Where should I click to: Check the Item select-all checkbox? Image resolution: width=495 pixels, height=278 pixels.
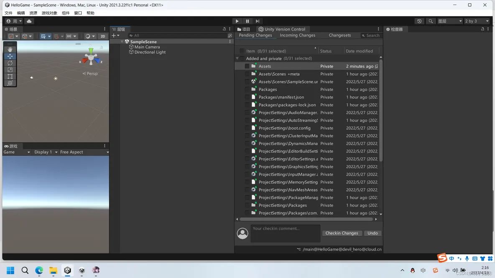click(242, 51)
